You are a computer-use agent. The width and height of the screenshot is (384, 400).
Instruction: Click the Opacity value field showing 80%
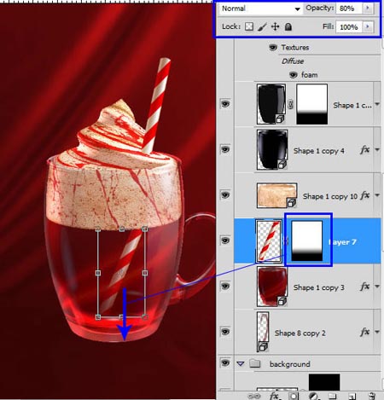tap(349, 9)
